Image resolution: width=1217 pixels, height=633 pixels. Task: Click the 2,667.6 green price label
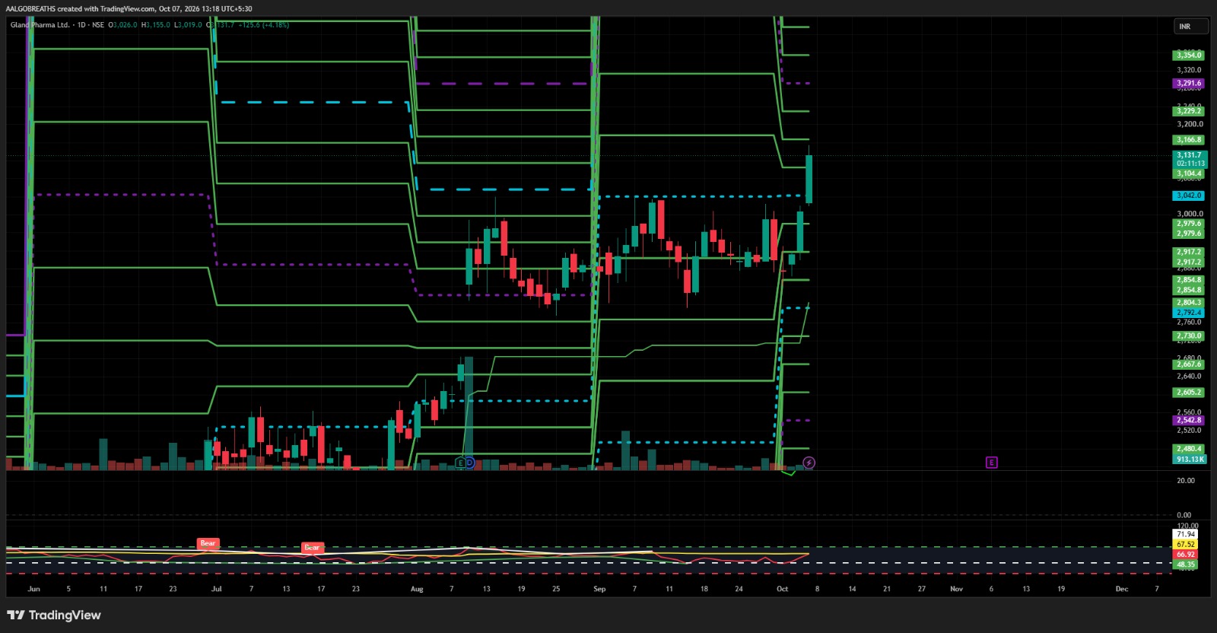[x=1189, y=364]
